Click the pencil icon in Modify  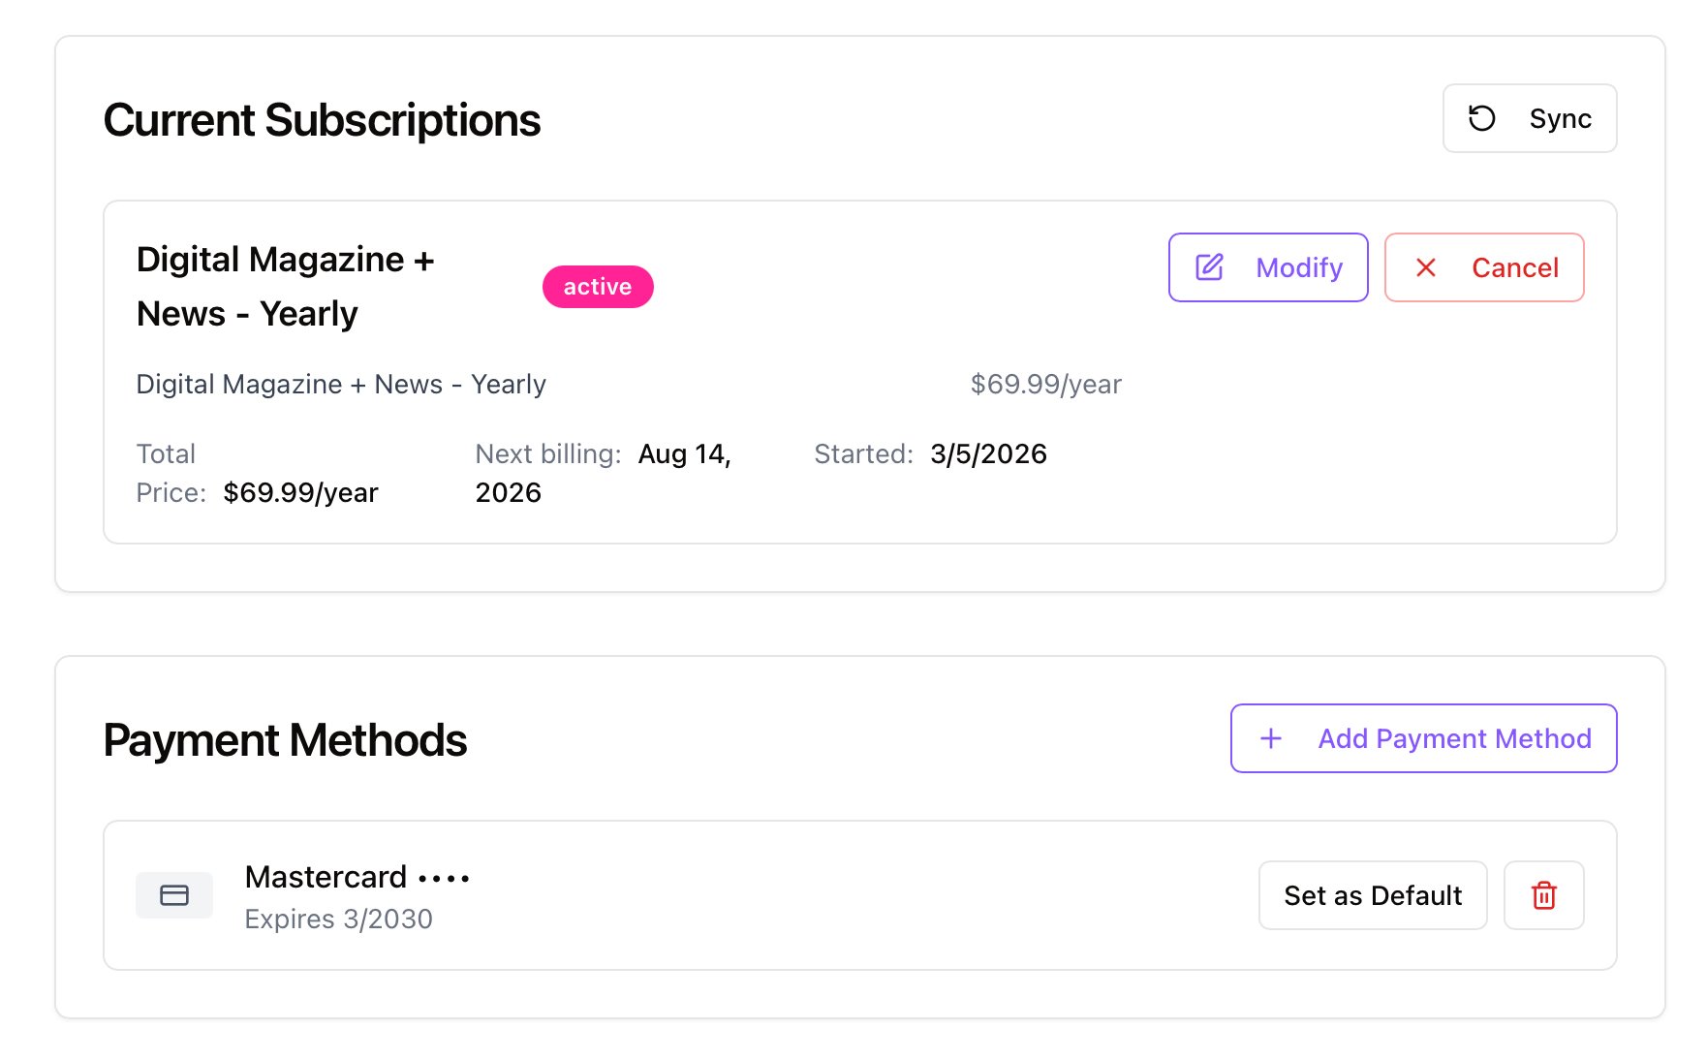(x=1209, y=267)
